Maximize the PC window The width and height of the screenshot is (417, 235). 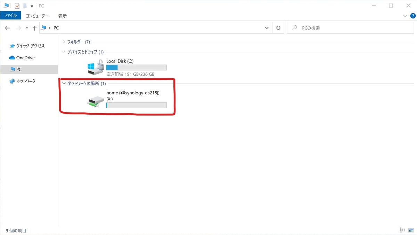coord(391,6)
